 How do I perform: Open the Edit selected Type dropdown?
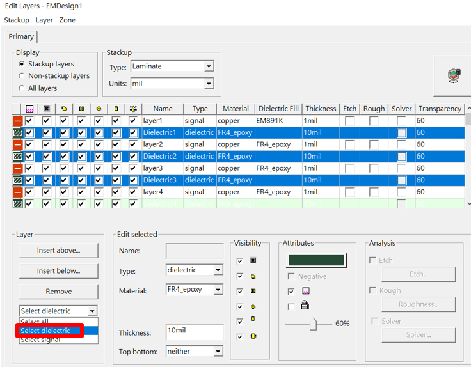[218, 270]
